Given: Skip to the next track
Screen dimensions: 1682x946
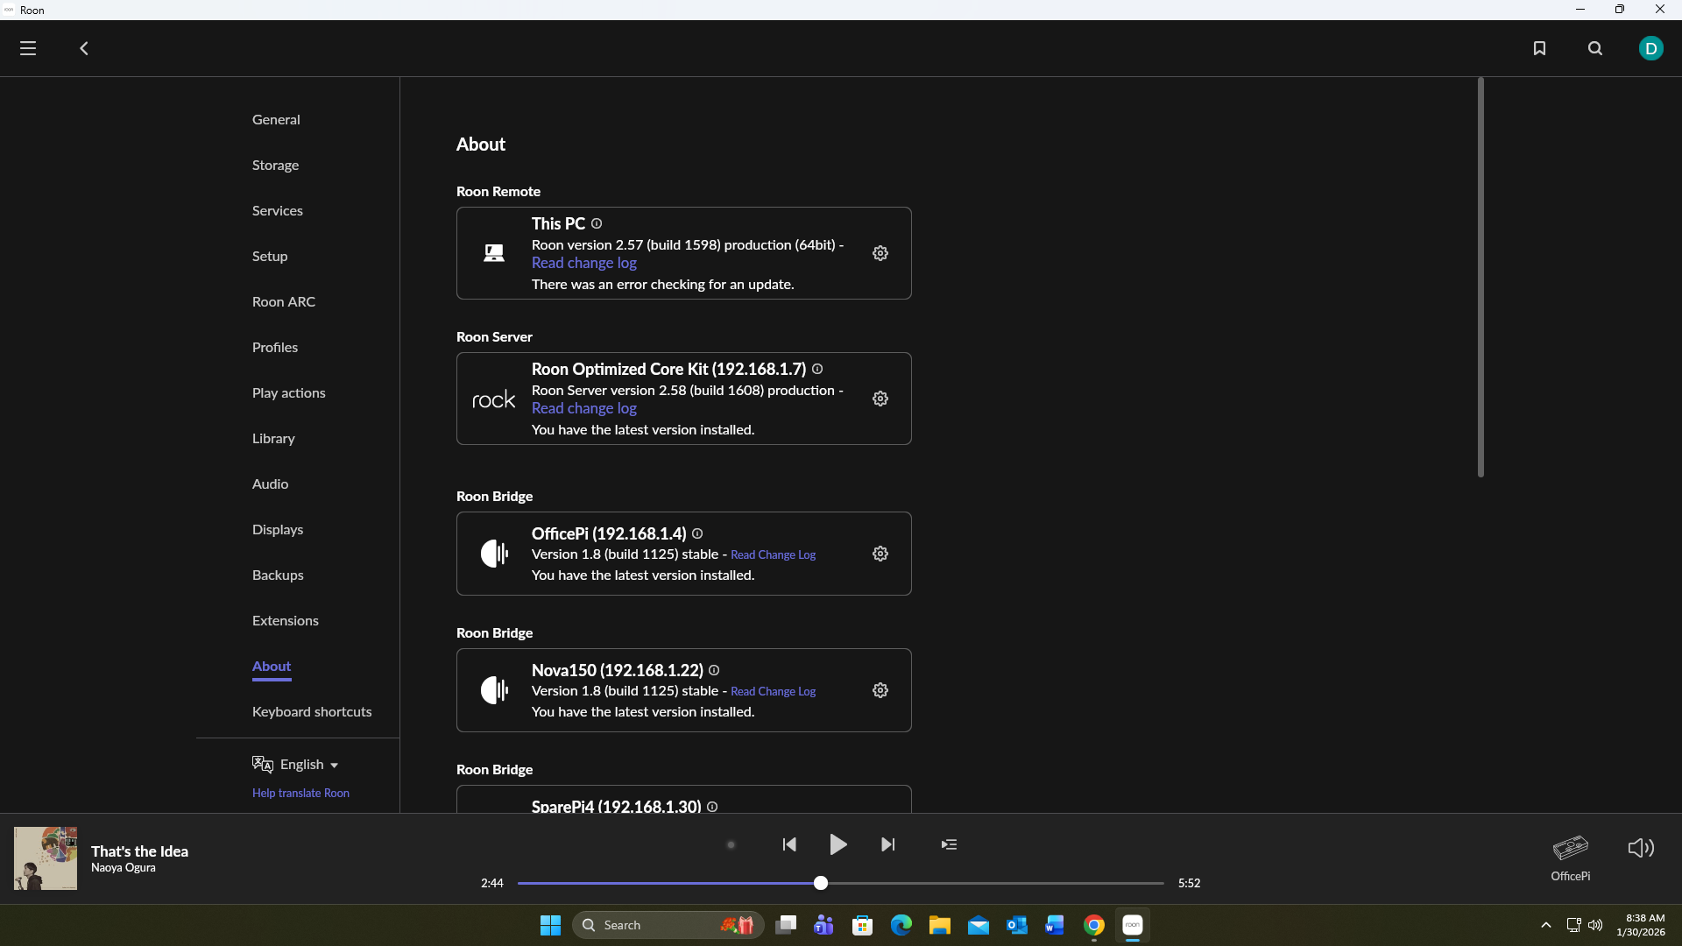Looking at the screenshot, I should tap(887, 844).
